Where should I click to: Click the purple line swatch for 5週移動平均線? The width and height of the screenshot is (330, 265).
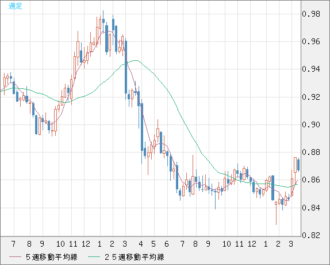[15, 257]
